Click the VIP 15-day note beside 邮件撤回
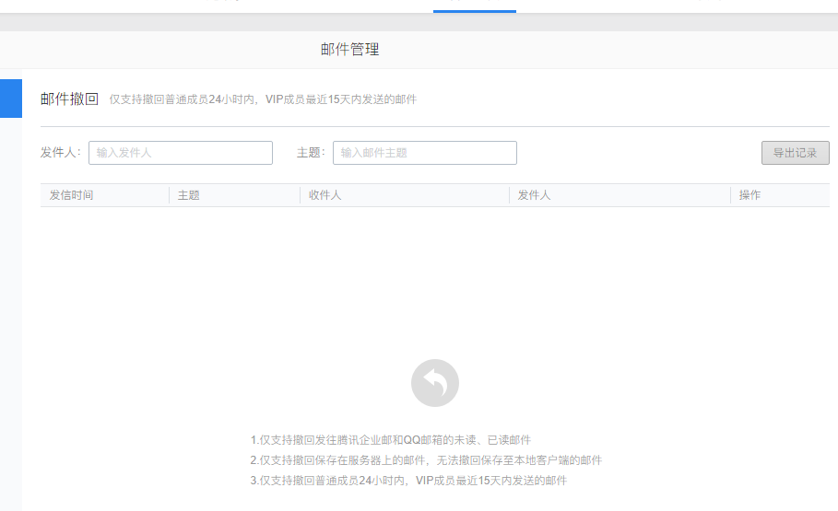This screenshot has width=838, height=511. click(263, 99)
